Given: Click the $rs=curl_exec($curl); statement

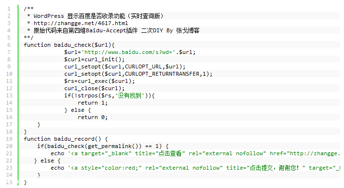Looking at the screenshot, I should (x=99, y=81).
